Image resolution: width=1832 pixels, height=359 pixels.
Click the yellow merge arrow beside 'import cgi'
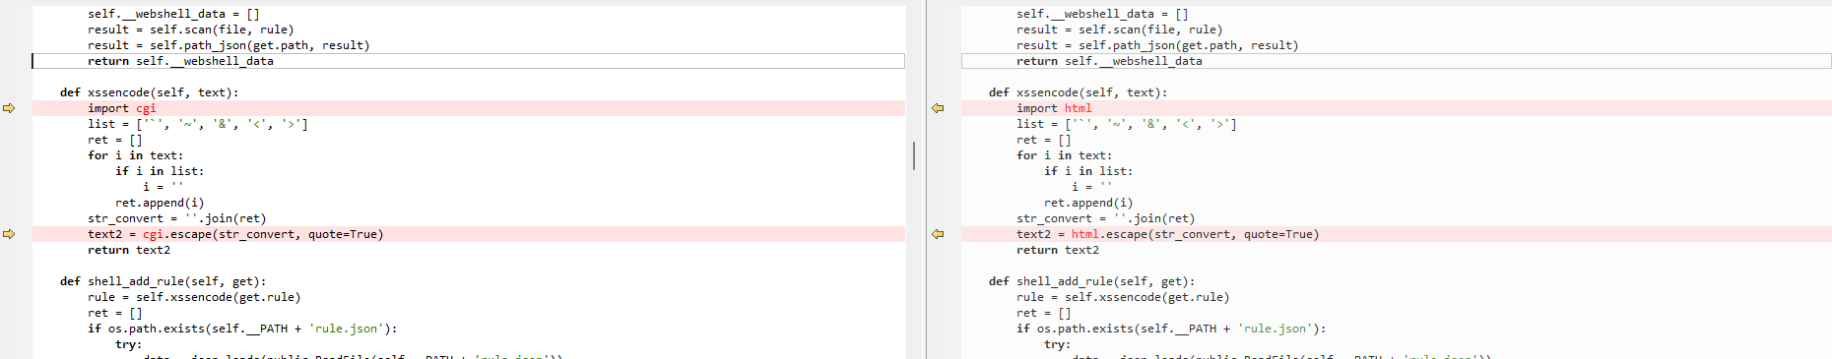tap(9, 108)
